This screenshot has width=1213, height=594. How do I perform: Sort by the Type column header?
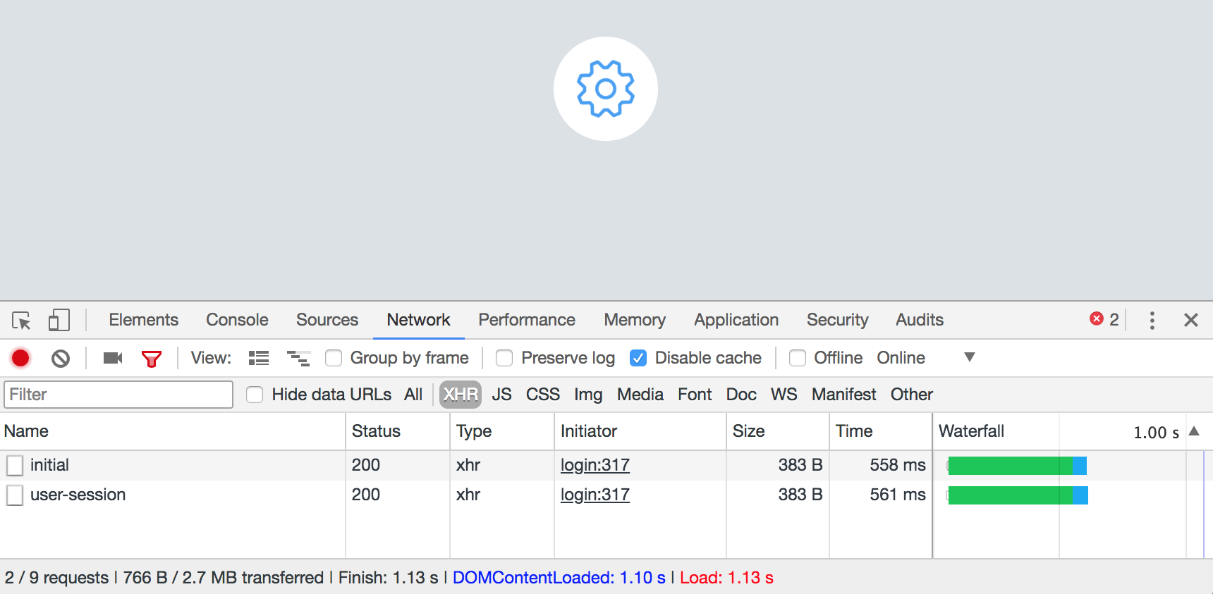[x=502, y=431]
